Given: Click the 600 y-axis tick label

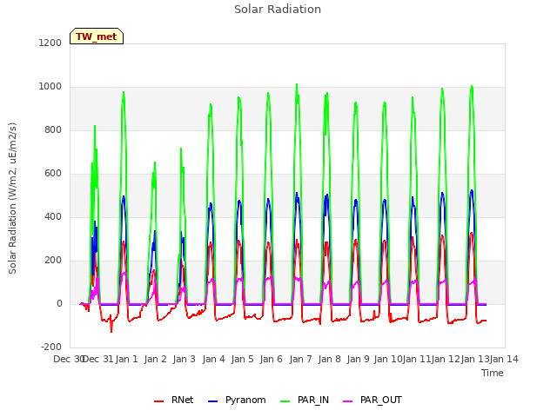Looking at the screenshot, I should [53, 174].
